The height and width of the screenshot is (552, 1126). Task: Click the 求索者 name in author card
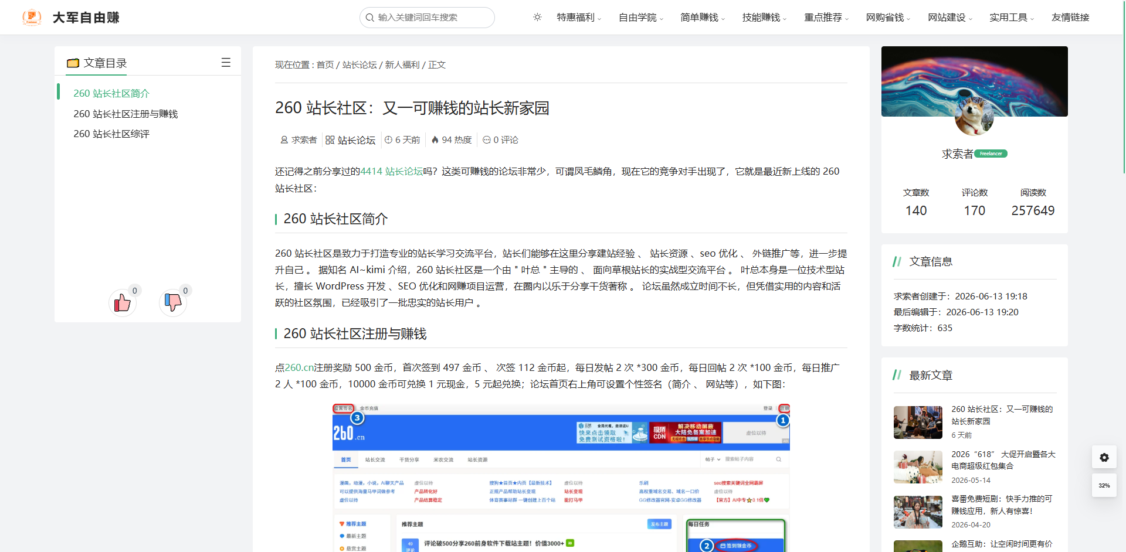pos(957,154)
